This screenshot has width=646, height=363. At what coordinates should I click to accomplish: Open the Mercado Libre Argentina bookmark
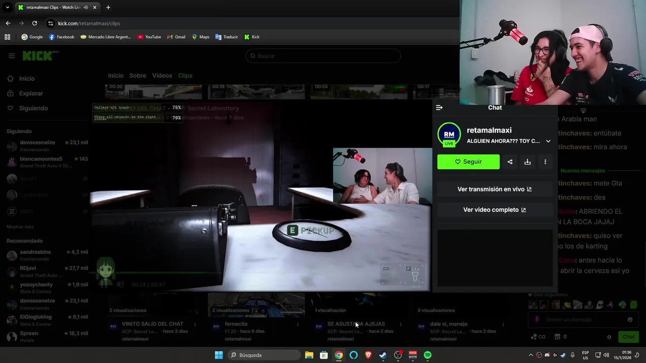(x=105, y=37)
